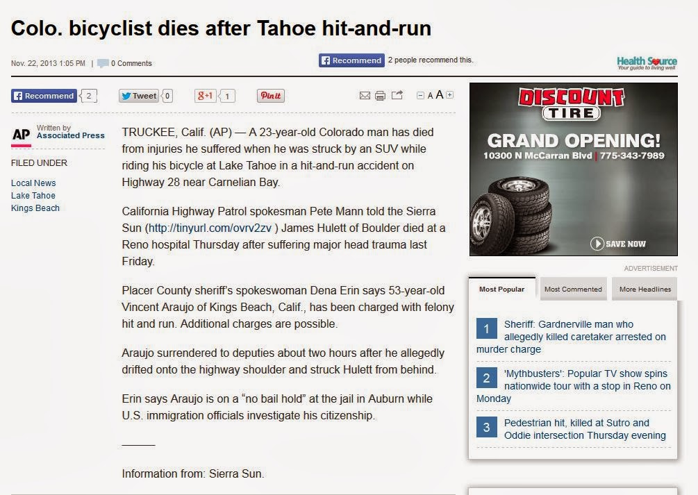Recommend article using top Facebook button
This screenshot has height=495, width=698.
coord(351,60)
